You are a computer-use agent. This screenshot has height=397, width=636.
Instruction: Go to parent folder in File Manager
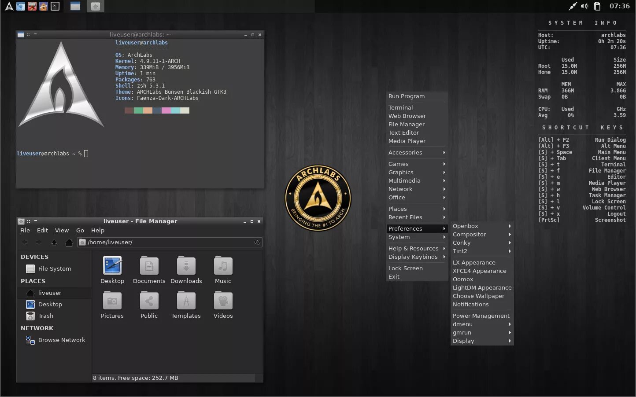(x=54, y=242)
